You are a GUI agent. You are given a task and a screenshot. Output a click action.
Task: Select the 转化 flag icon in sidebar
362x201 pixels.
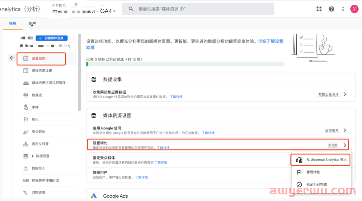26,119
